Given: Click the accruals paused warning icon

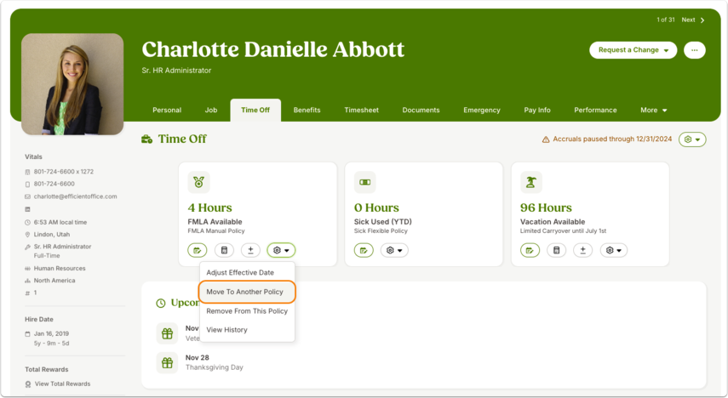Looking at the screenshot, I should point(546,139).
